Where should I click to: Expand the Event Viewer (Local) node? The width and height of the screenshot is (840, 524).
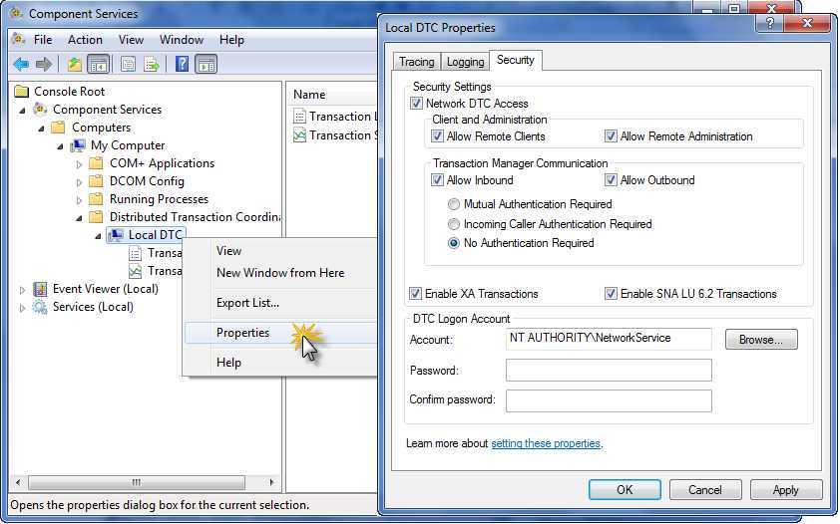[23, 290]
